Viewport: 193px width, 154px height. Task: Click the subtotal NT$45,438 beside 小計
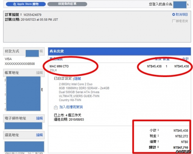tap(181, 131)
